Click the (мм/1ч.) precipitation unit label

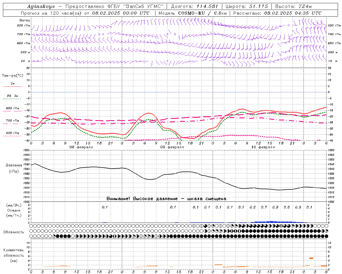pos(14,215)
